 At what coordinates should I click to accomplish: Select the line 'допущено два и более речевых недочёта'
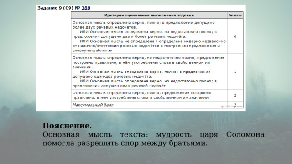[129, 36]
